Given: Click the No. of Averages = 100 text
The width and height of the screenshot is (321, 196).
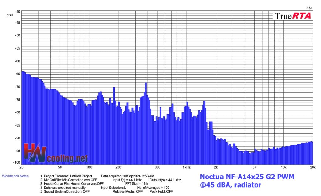Looking at the screenshot, I should click(x=154, y=188).
